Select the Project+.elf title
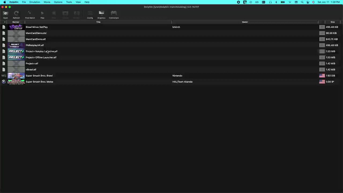The image size is (343, 193). [32, 64]
